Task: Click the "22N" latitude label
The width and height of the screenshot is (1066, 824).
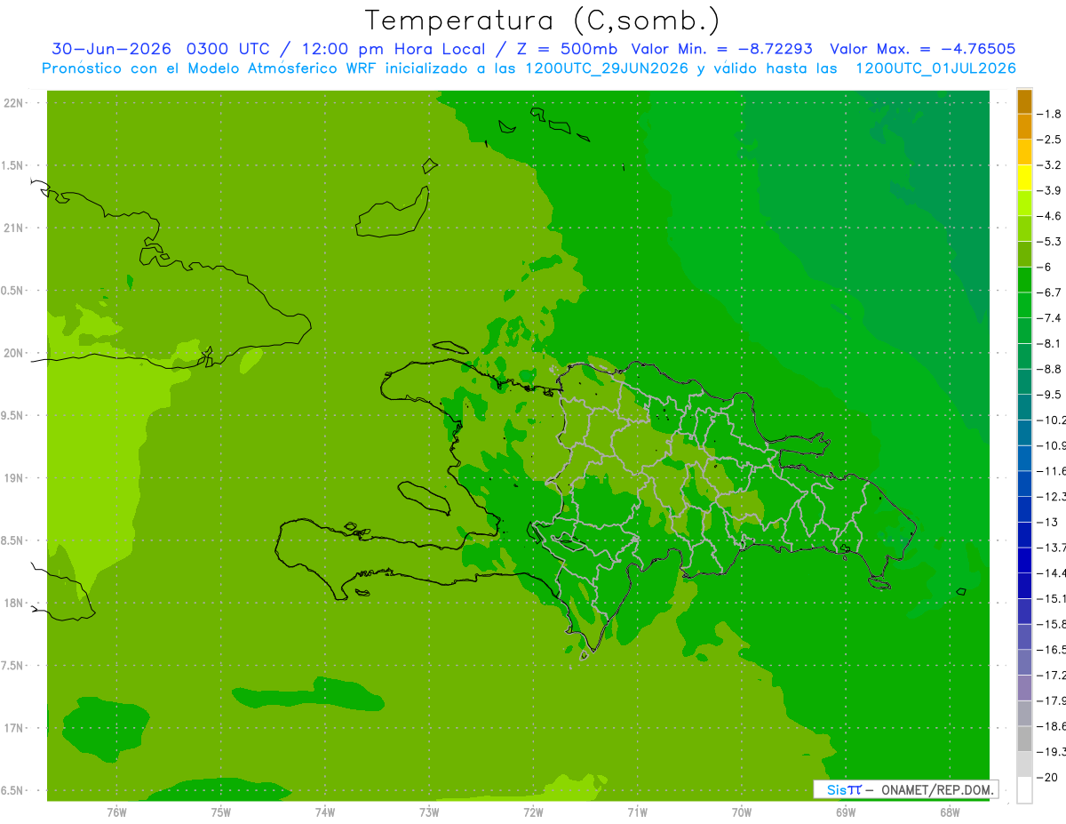Action: point(13,103)
